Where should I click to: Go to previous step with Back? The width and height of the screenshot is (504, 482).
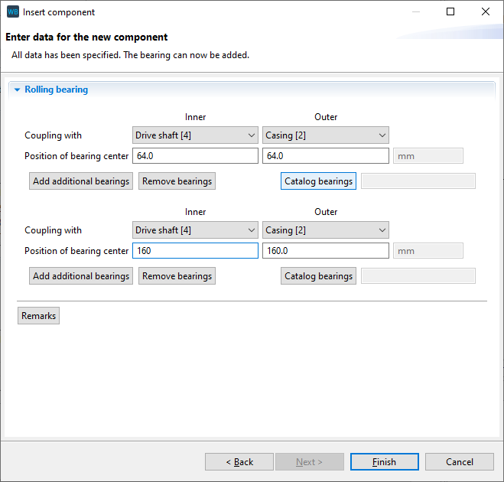click(x=239, y=462)
